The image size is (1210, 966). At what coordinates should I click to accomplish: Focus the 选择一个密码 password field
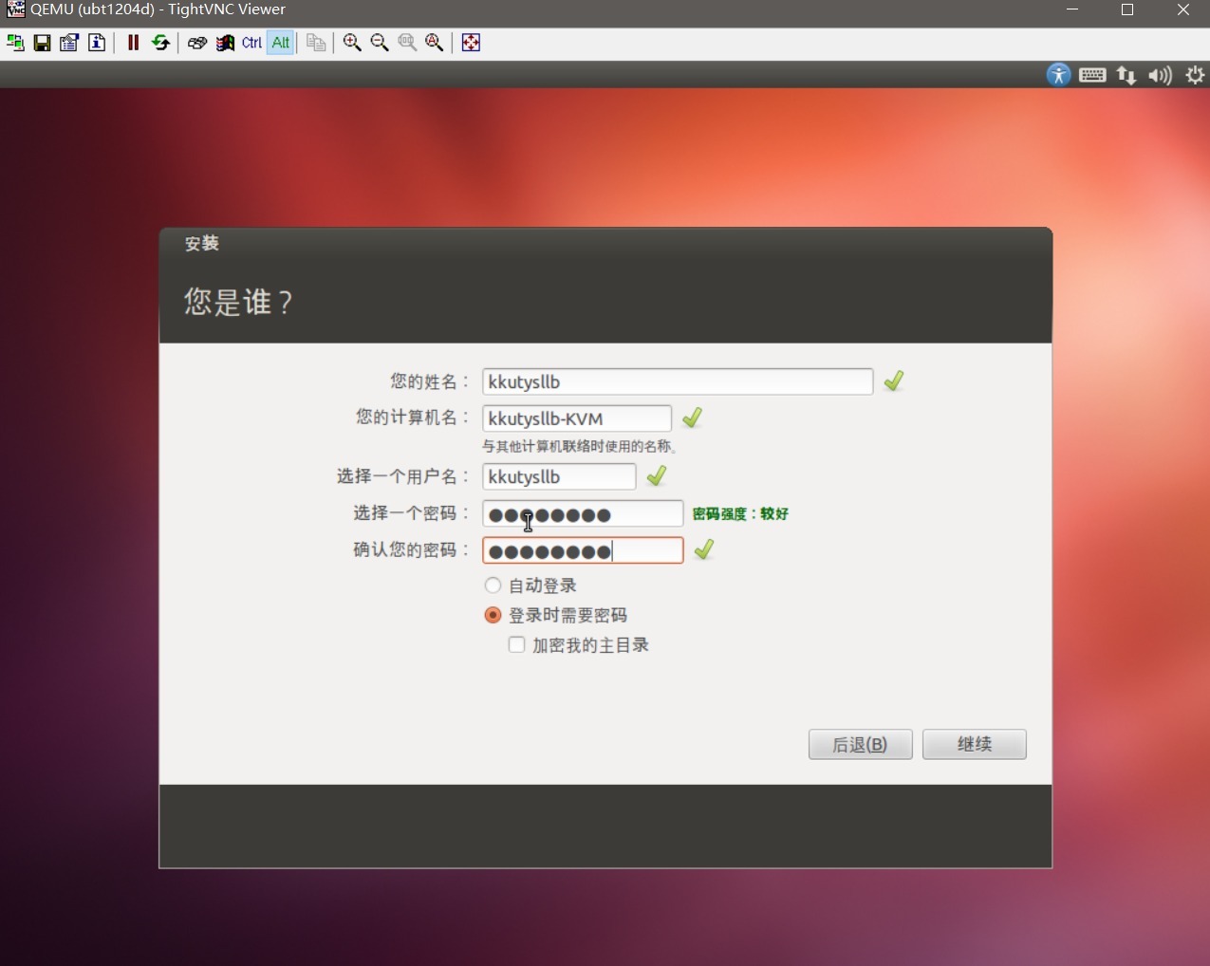[583, 513]
